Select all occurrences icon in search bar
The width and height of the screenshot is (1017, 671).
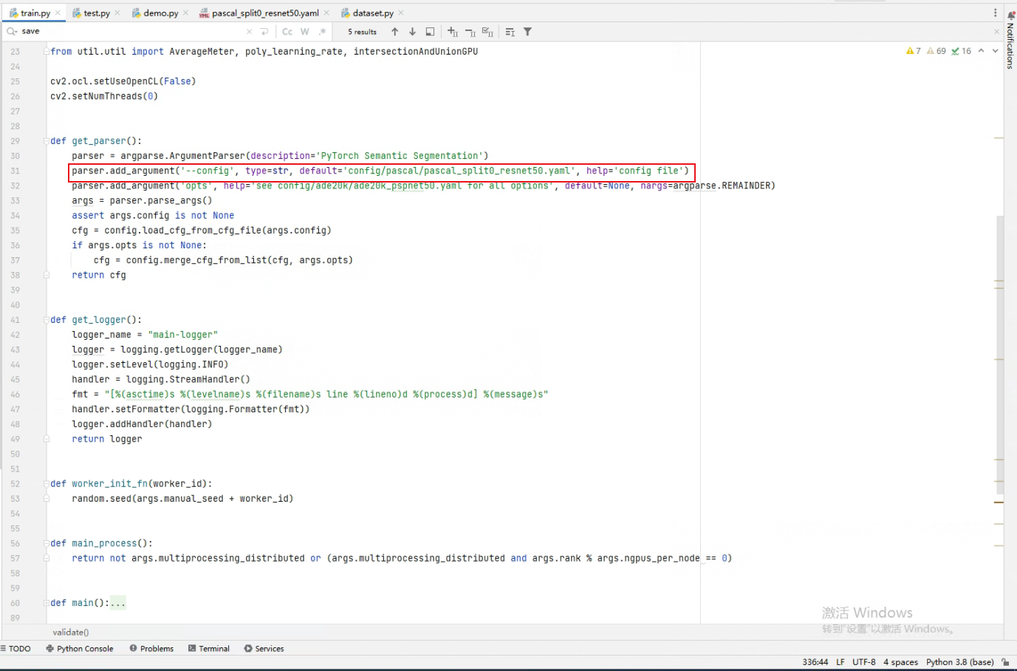[x=487, y=32]
